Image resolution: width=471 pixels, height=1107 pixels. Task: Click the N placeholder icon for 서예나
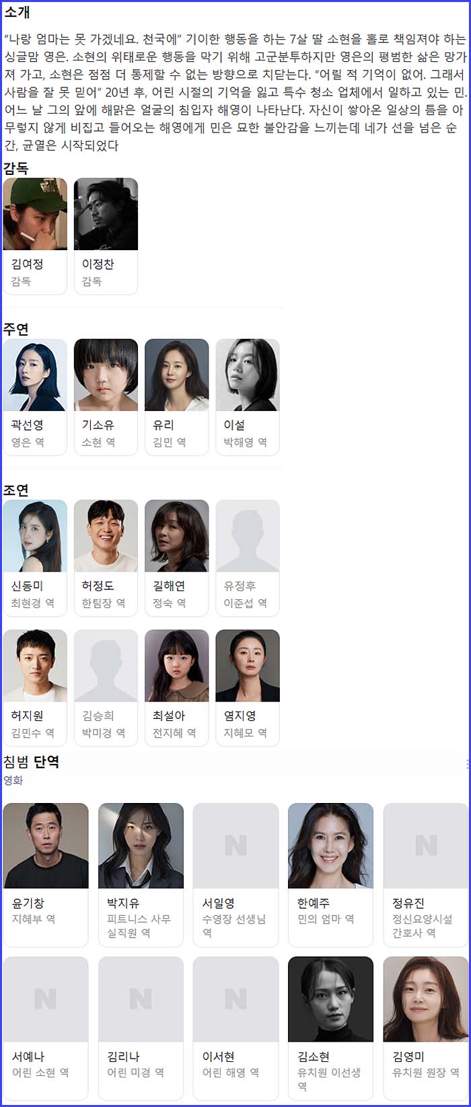click(x=46, y=999)
